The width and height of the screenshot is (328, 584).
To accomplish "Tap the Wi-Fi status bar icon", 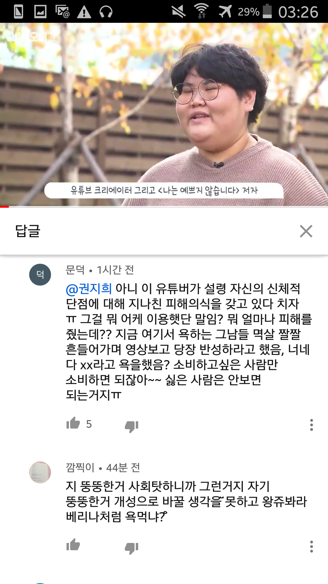I will tap(201, 11).
